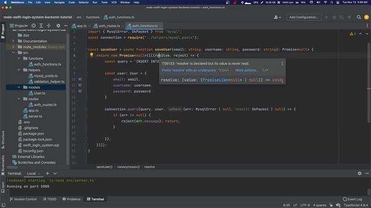Open the Project view dropdown
371x208 pixels.
19,25
